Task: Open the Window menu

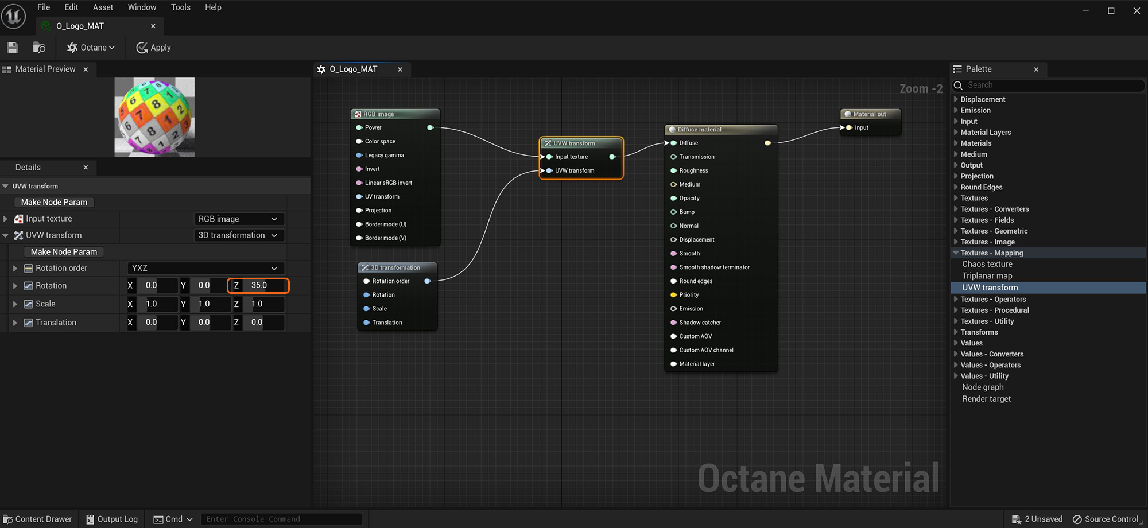Action: coord(142,7)
